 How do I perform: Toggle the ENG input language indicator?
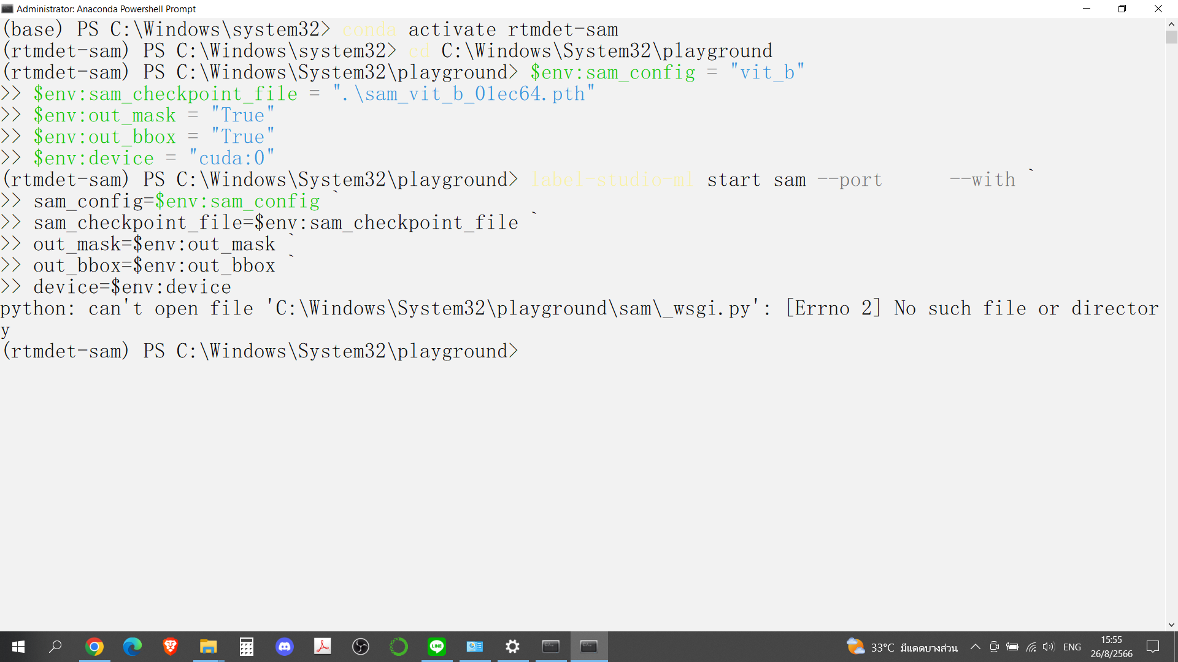1072,647
